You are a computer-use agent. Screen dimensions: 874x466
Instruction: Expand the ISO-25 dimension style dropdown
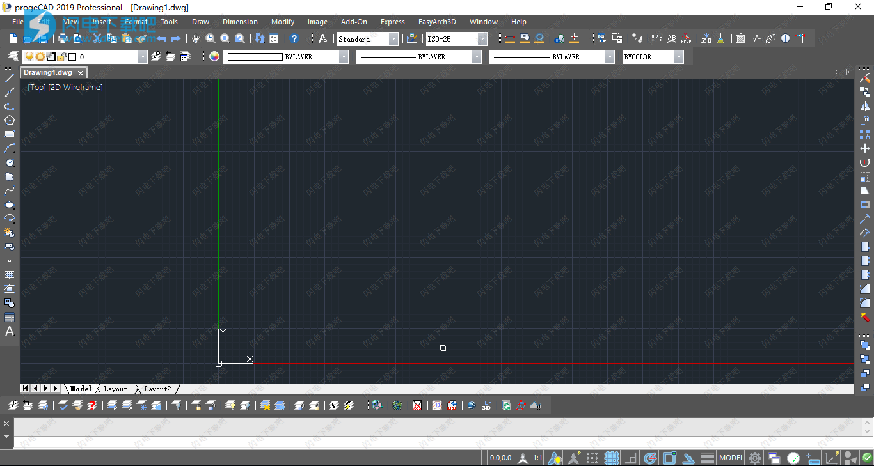point(482,39)
